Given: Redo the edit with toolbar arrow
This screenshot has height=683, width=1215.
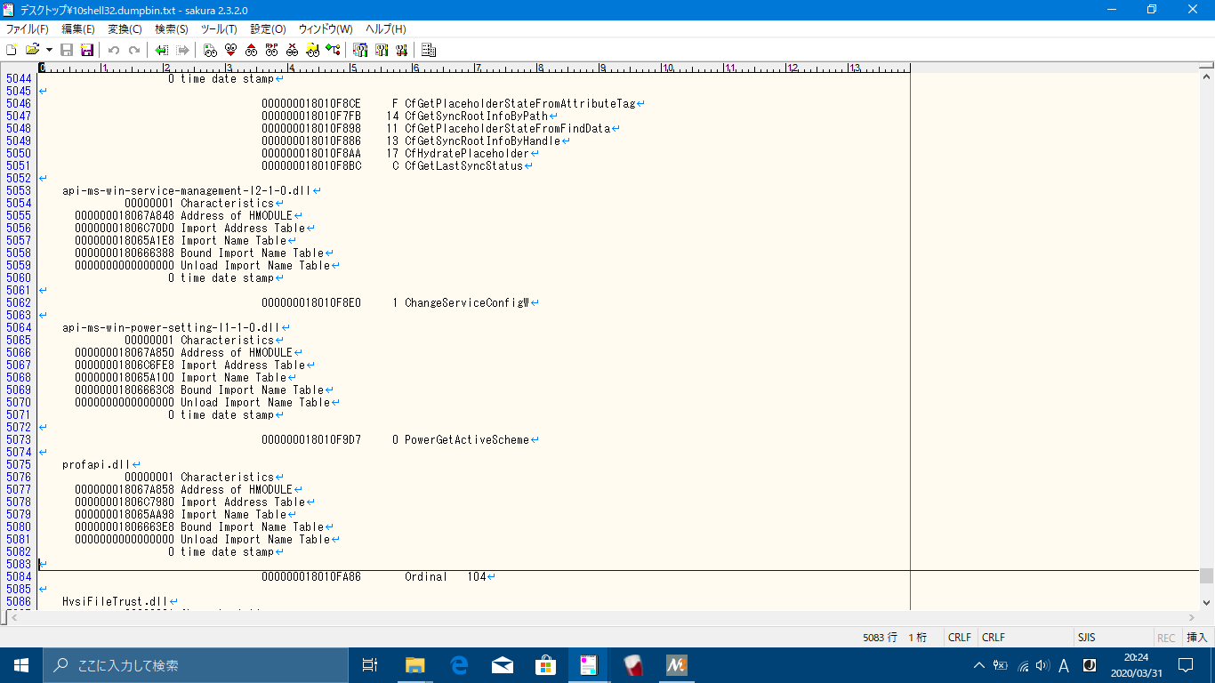Looking at the screenshot, I should [x=134, y=50].
